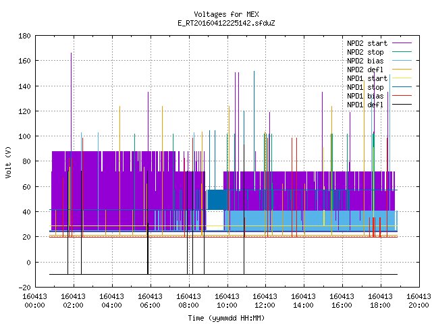
Task: Click the red NPD1 bias legend line
Action: pyautogui.click(x=402, y=96)
